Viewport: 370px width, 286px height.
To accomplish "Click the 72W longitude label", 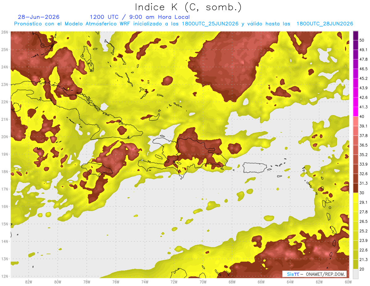I will (174, 282).
